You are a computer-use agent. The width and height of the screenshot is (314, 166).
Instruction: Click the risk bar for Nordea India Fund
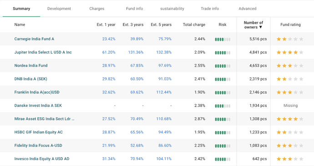point(223,66)
